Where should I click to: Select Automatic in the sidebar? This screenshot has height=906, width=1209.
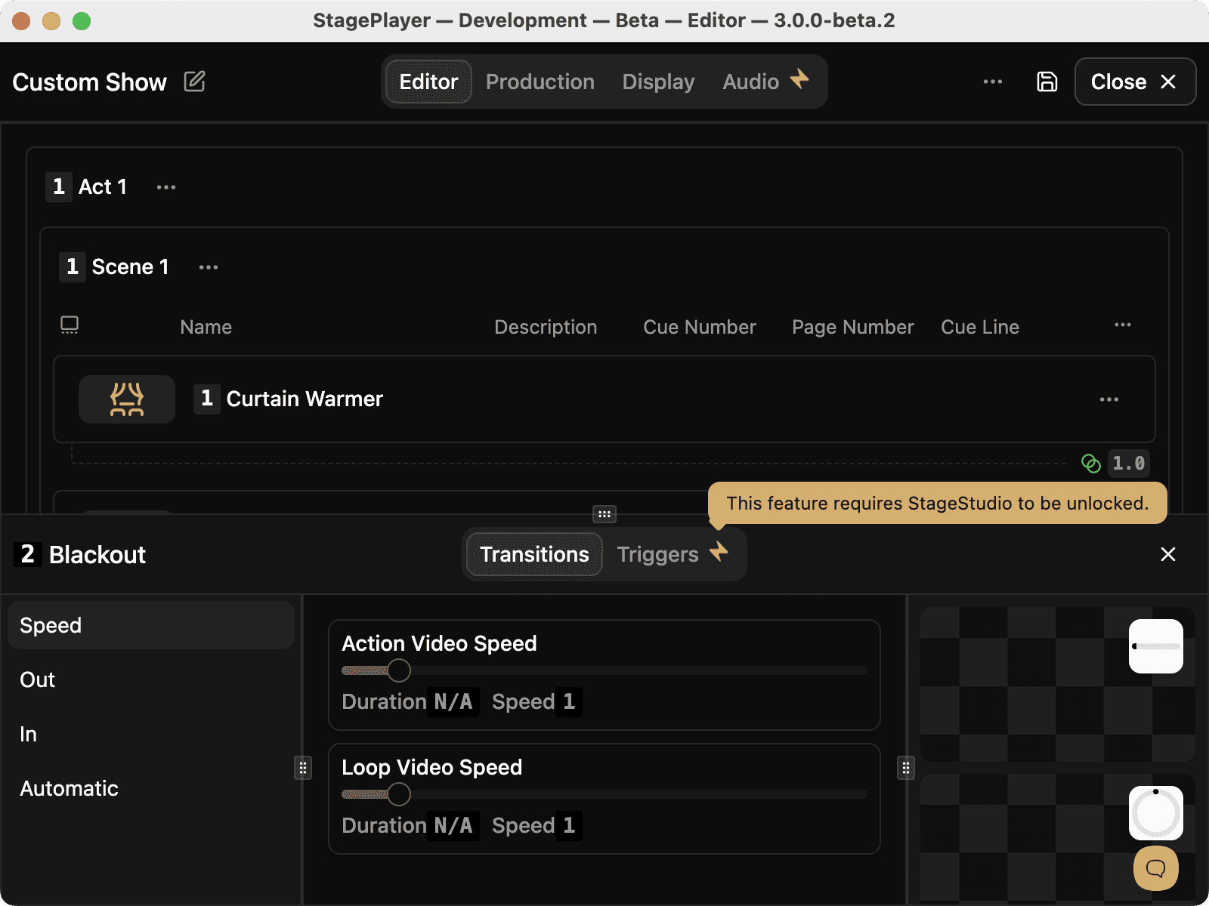click(x=151, y=788)
